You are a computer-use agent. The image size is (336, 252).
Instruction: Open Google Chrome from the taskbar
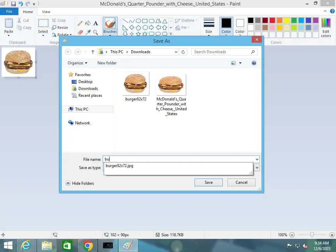click(x=87, y=245)
